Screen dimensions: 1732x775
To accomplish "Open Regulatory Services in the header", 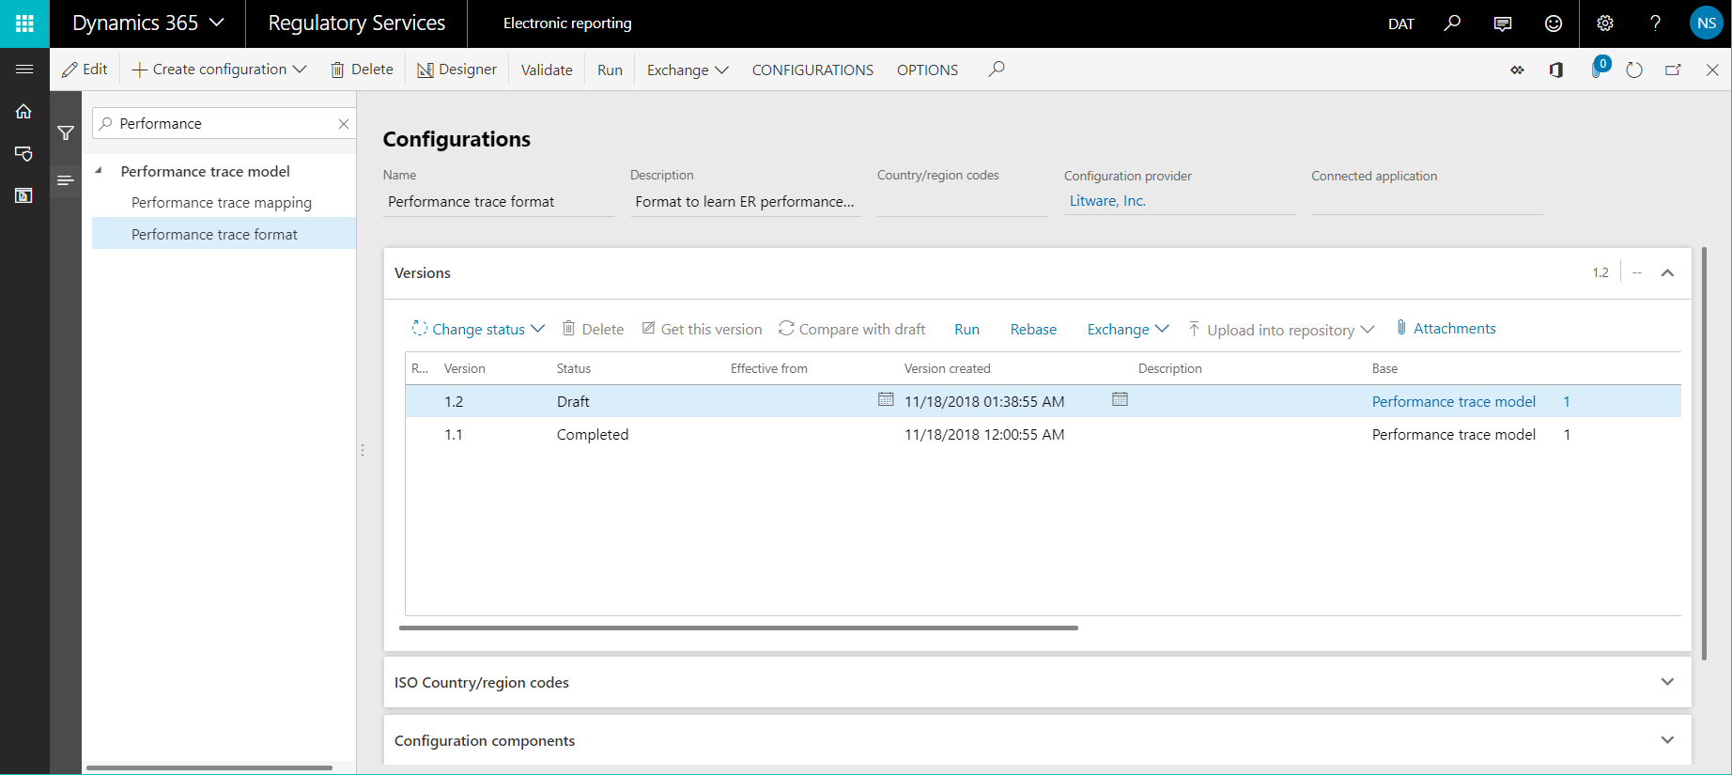I will 357,23.
